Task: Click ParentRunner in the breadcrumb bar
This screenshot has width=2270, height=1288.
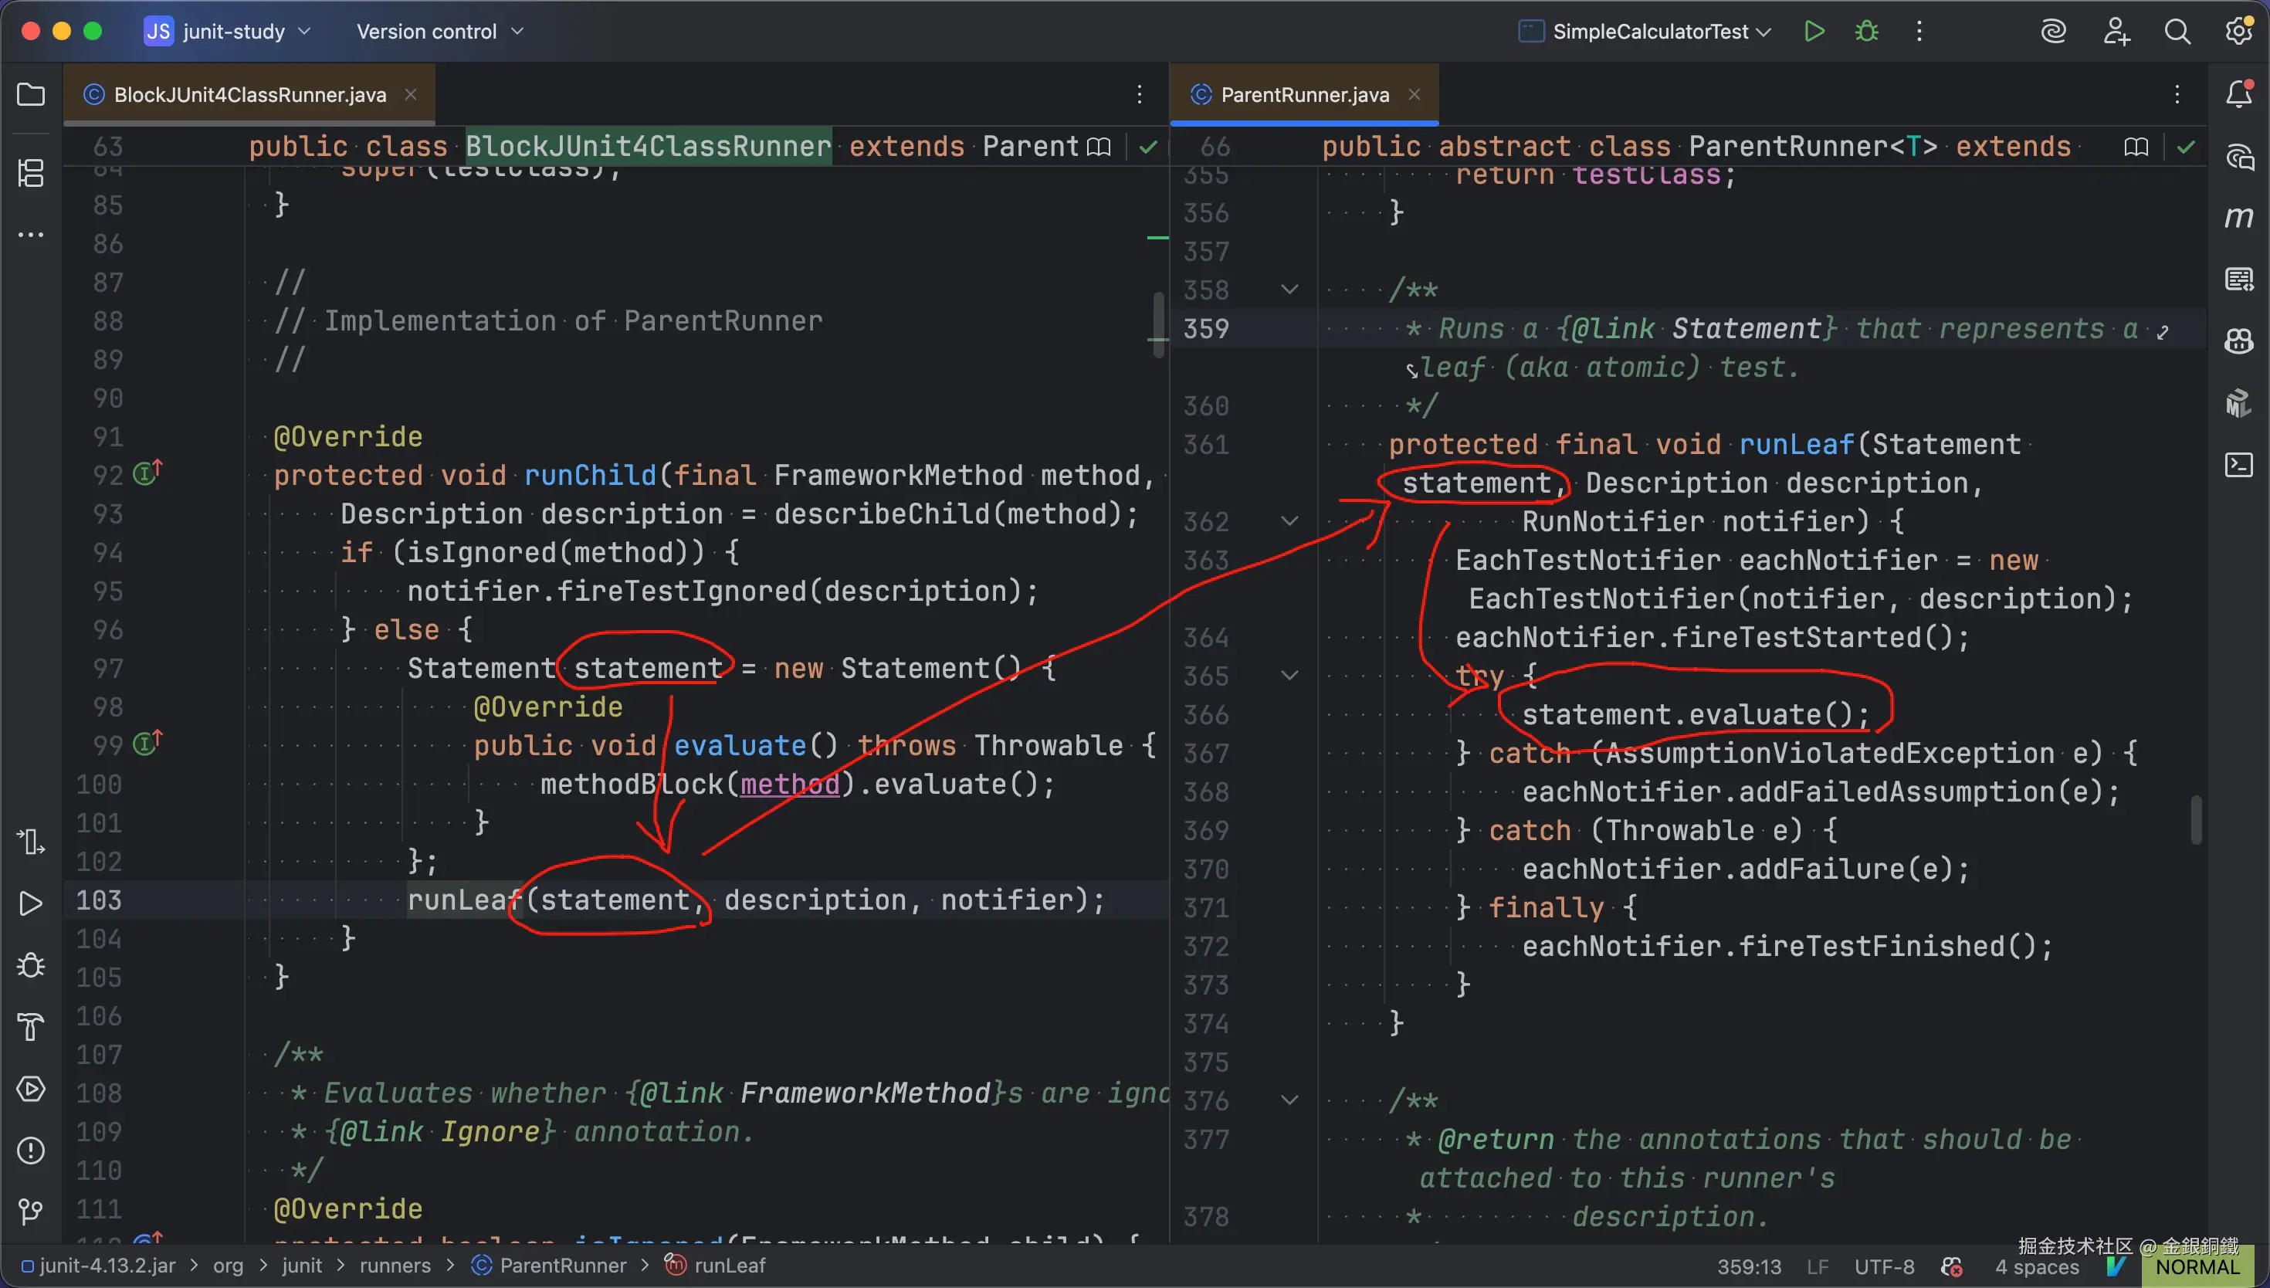Action: click(x=562, y=1266)
